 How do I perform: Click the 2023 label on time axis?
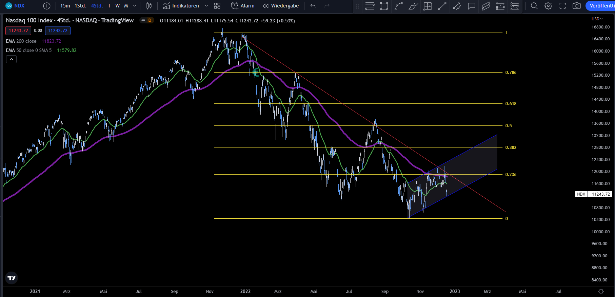(455, 291)
